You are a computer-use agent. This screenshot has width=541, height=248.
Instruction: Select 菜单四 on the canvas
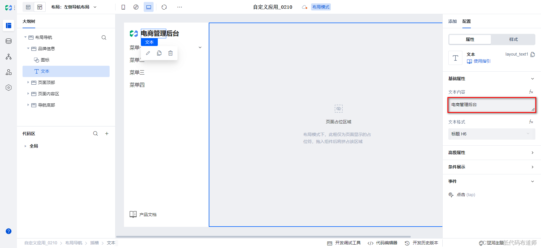point(137,85)
